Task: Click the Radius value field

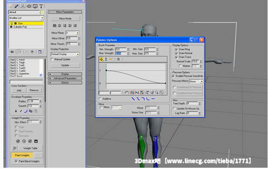Action: [x=33, y=101]
